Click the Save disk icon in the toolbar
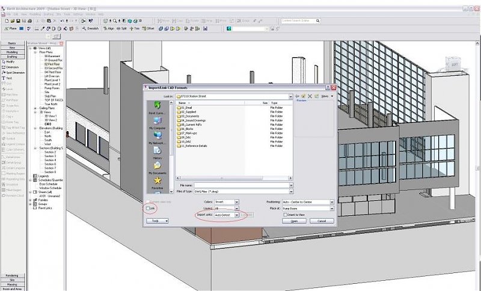 [x=18, y=21]
